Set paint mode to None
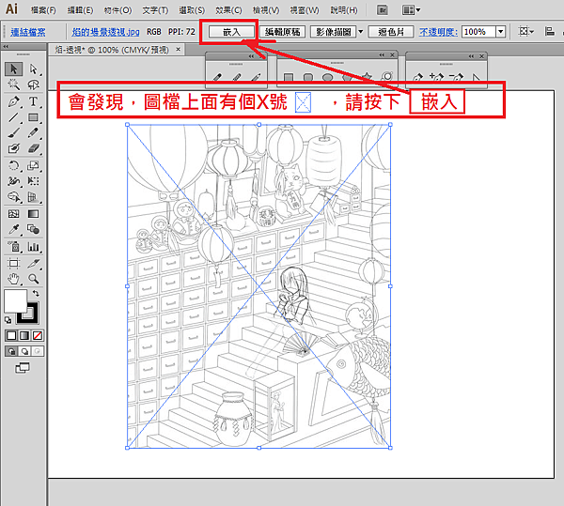564x506 pixels. (38, 336)
